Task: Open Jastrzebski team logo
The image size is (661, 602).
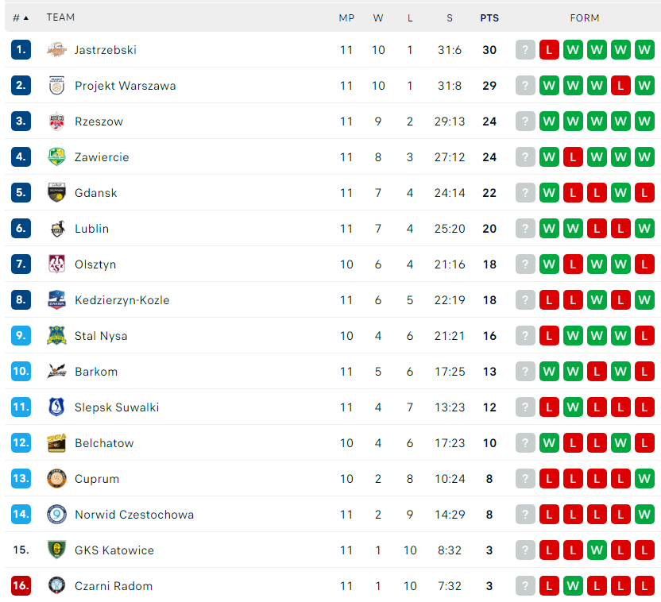Action: point(56,50)
